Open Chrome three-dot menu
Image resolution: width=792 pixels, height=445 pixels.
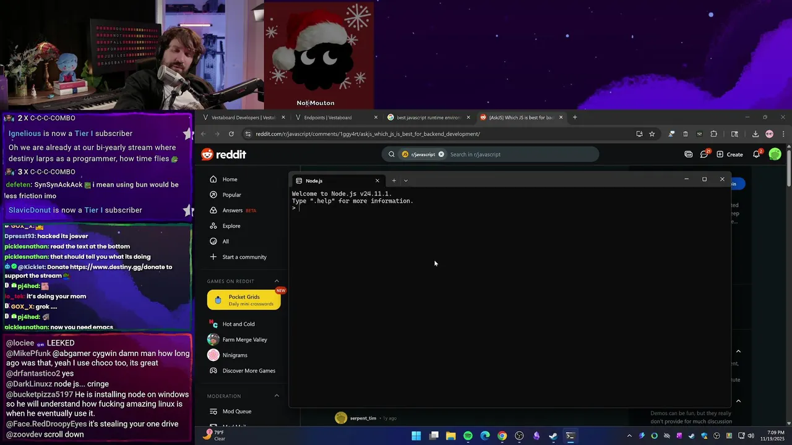783,133
